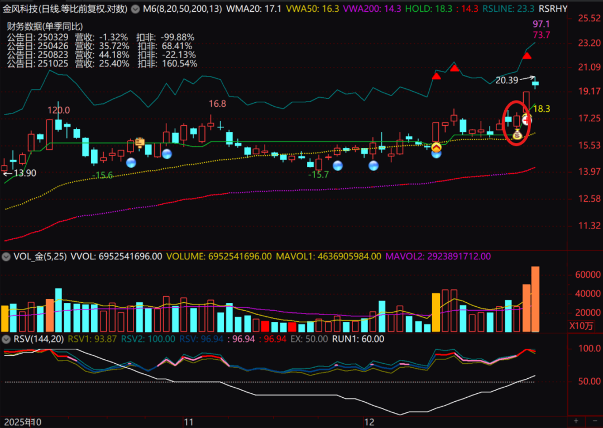Click the M6(8,20,50,200,13) indicator name
This screenshot has height=428, width=603.
182,9
